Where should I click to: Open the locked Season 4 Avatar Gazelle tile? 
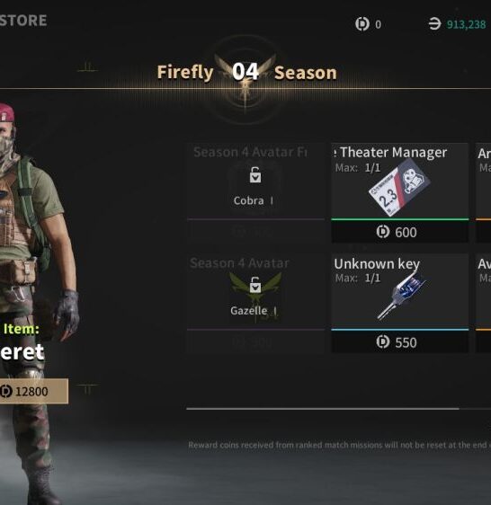255,304
